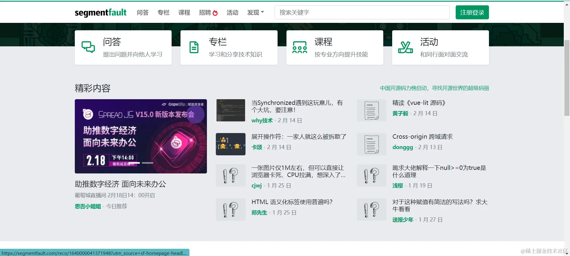This screenshot has height=256, width=570.
Task: Open article 当Synchronized遇到这玩意儿
Action: coord(297,106)
